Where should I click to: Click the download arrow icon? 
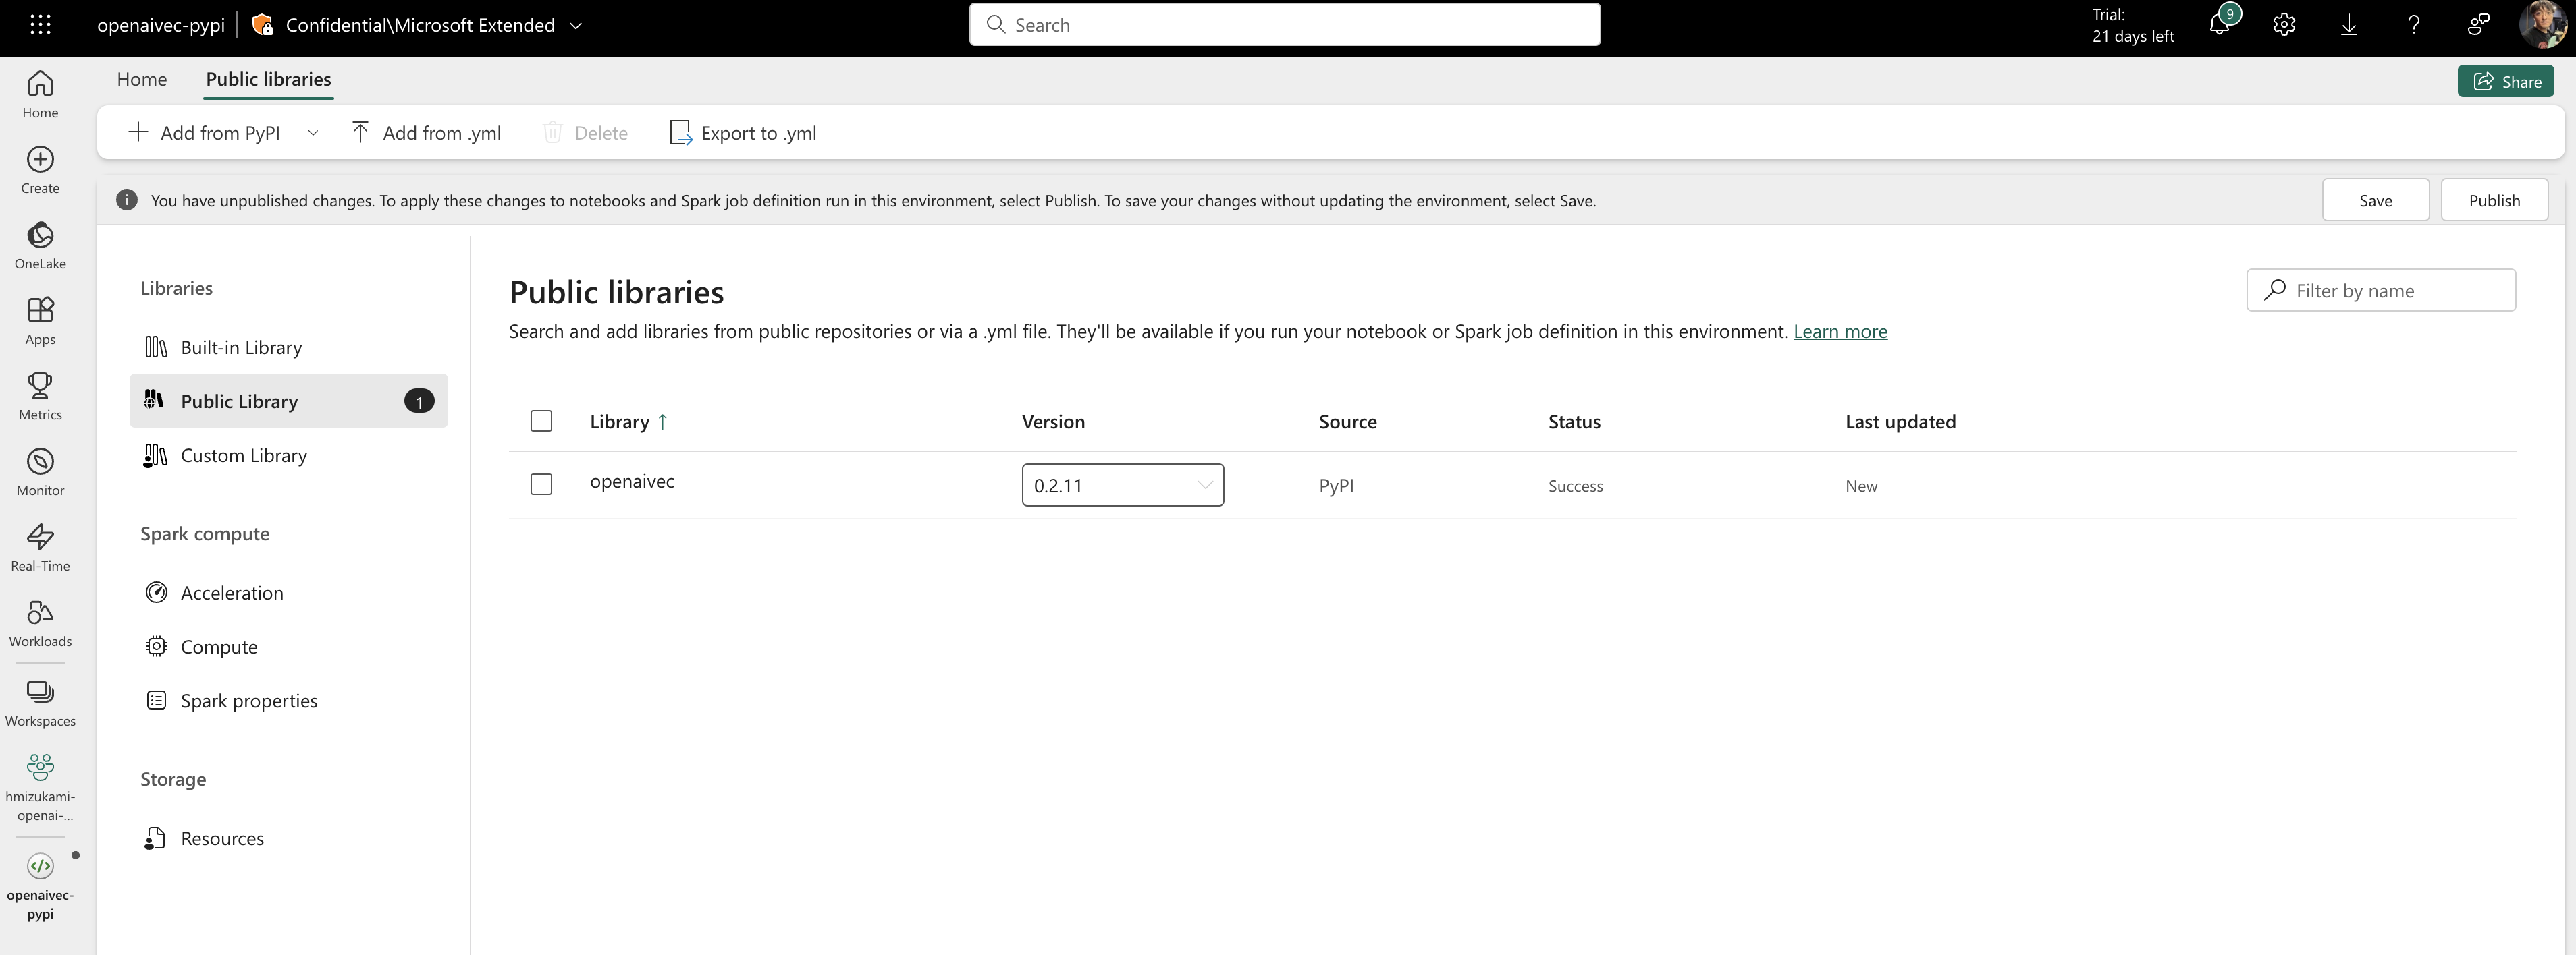[2349, 25]
